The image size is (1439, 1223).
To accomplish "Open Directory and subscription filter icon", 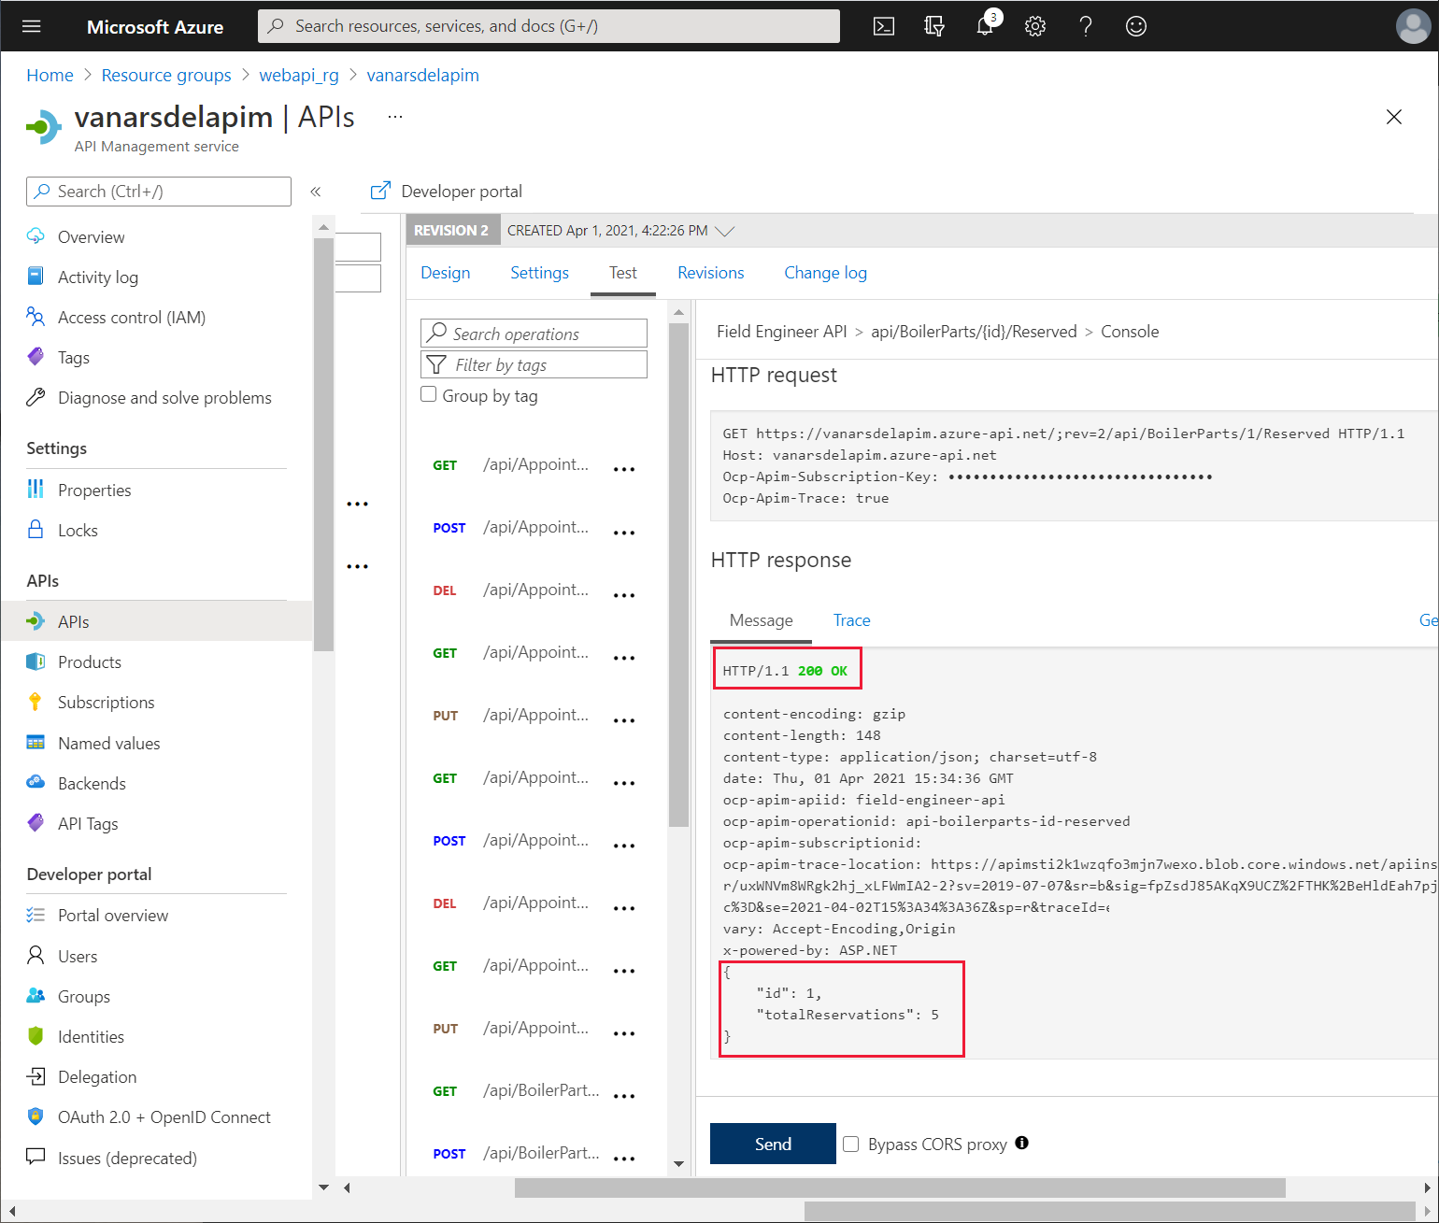I will click(x=934, y=26).
